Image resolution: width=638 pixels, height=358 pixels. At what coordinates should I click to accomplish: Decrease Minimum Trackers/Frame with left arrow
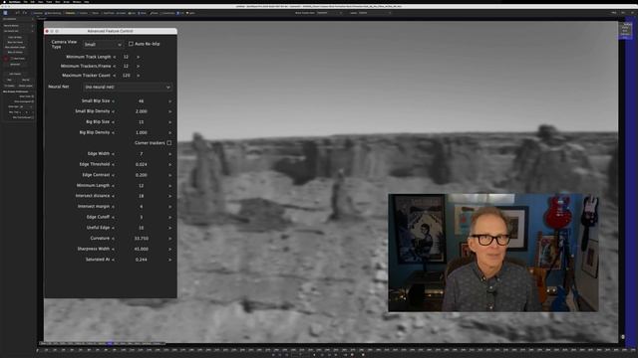(115, 67)
